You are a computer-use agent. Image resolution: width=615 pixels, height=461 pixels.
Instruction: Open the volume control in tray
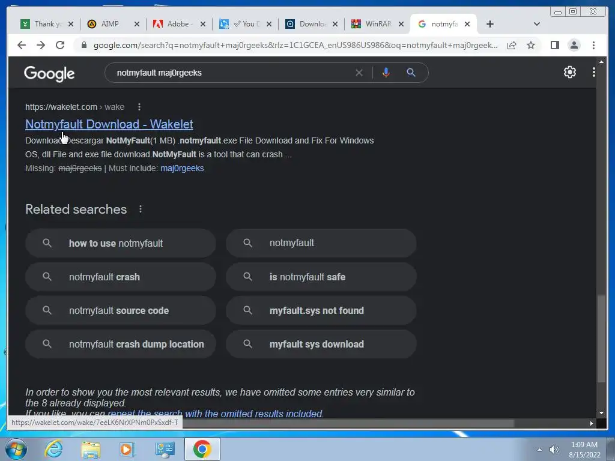[x=554, y=450]
